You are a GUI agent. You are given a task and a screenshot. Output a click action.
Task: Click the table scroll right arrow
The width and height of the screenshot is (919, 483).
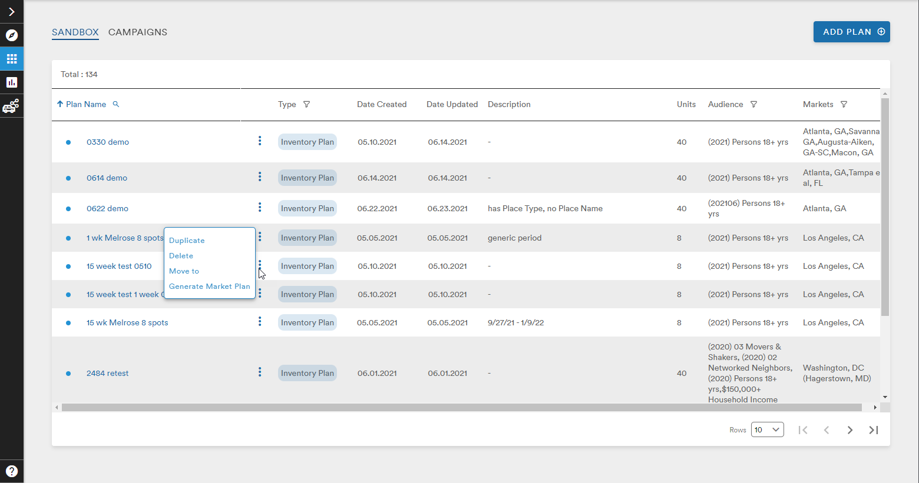tap(875, 407)
